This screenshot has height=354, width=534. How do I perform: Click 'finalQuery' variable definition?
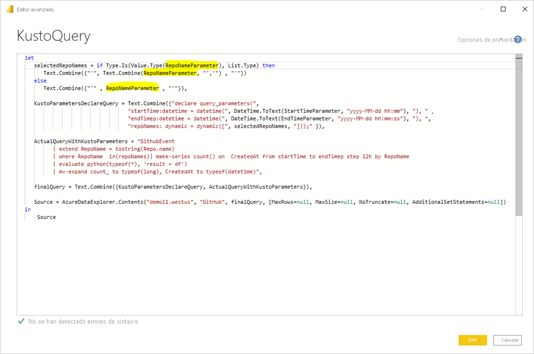pyautogui.click(x=49, y=187)
